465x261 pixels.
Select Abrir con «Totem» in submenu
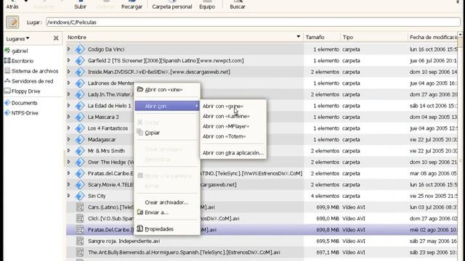[x=233, y=136]
